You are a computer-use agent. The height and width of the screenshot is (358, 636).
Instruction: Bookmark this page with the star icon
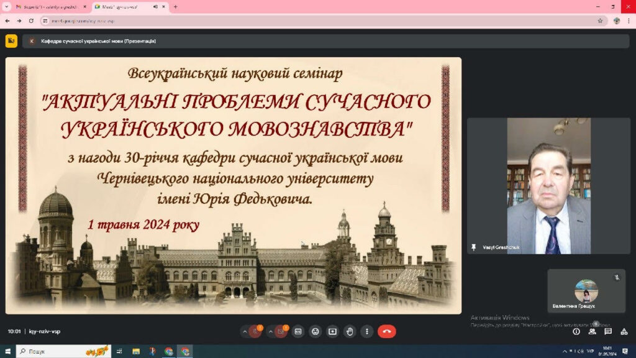pos(600,21)
